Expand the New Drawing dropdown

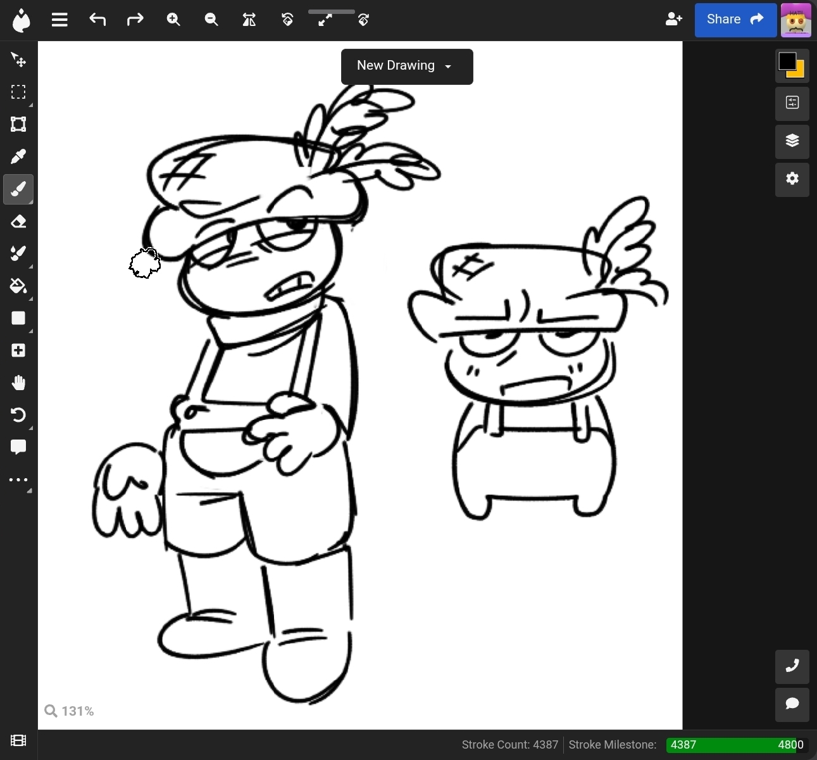pyautogui.click(x=406, y=66)
